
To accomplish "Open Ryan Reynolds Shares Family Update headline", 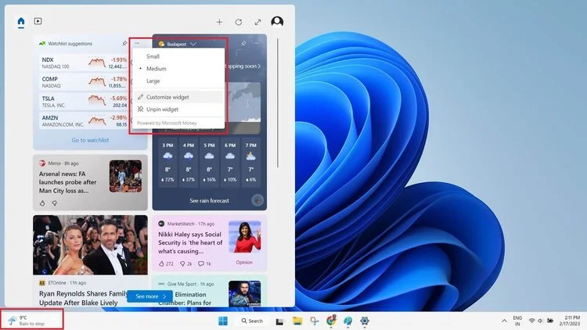I will coord(83,298).
